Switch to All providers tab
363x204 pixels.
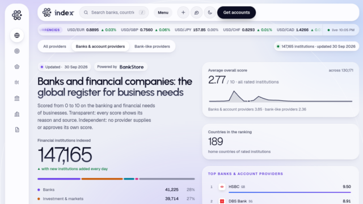pos(54,46)
